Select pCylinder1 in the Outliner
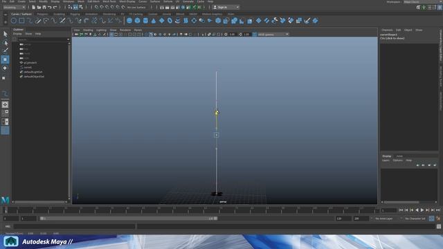 click(30, 63)
